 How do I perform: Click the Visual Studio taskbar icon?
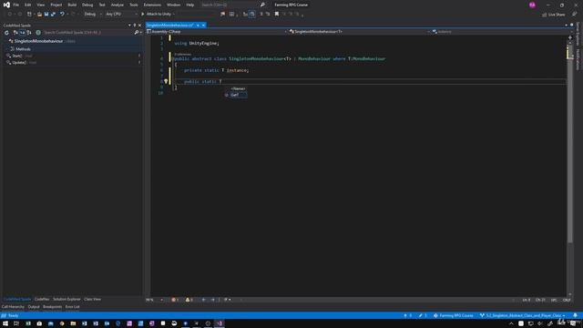pos(220,323)
